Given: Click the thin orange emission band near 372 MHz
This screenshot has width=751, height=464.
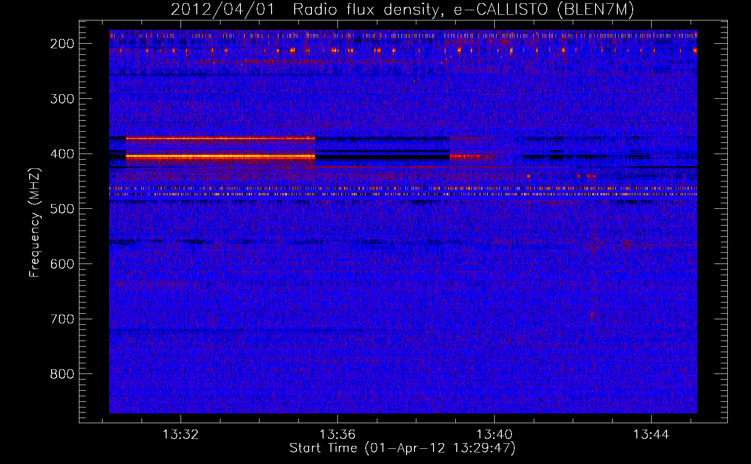Looking at the screenshot, I should point(220,138).
